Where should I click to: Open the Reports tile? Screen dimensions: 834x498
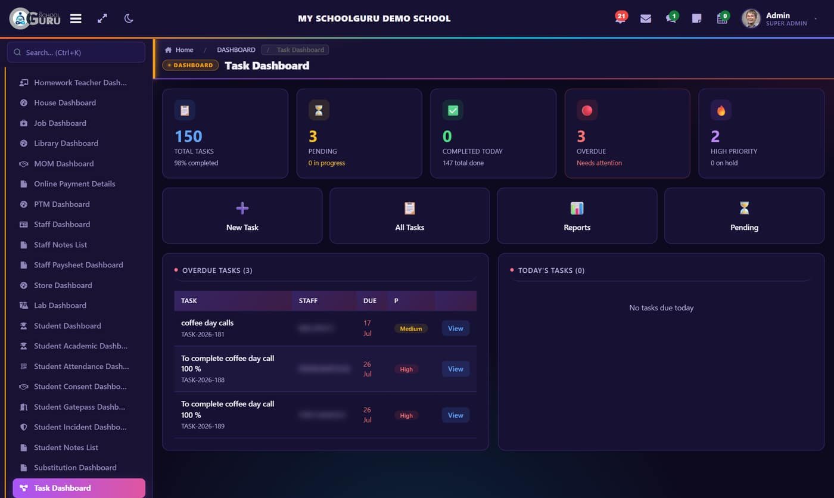pos(577,216)
